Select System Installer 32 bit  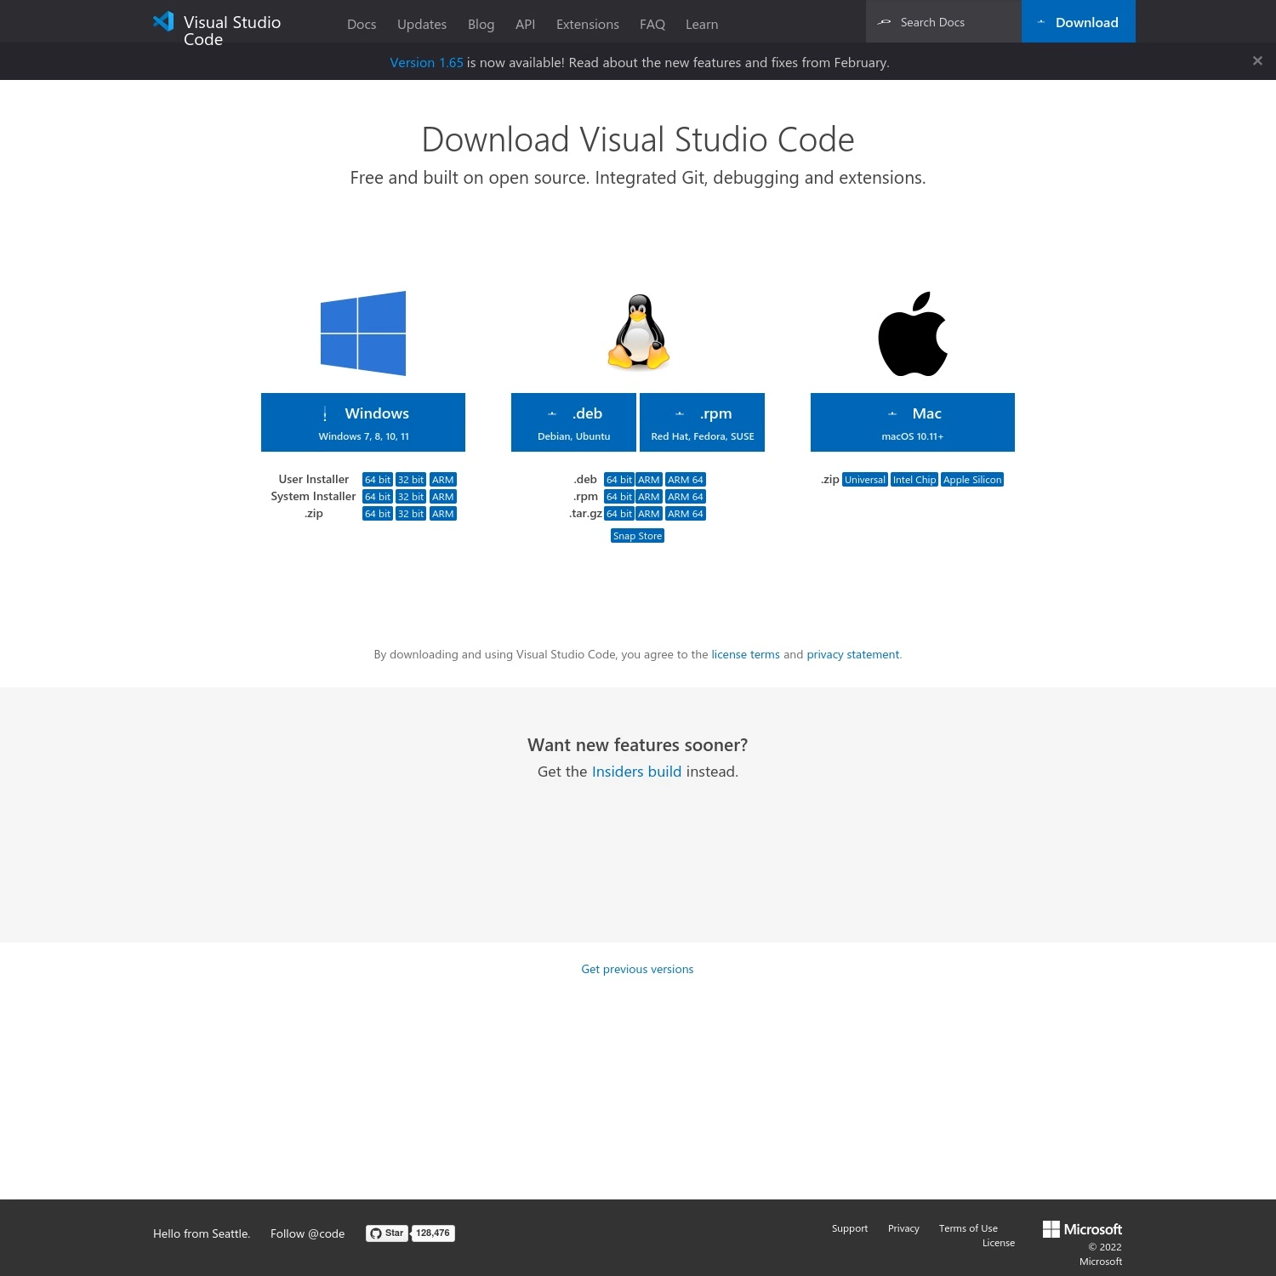coord(411,497)
